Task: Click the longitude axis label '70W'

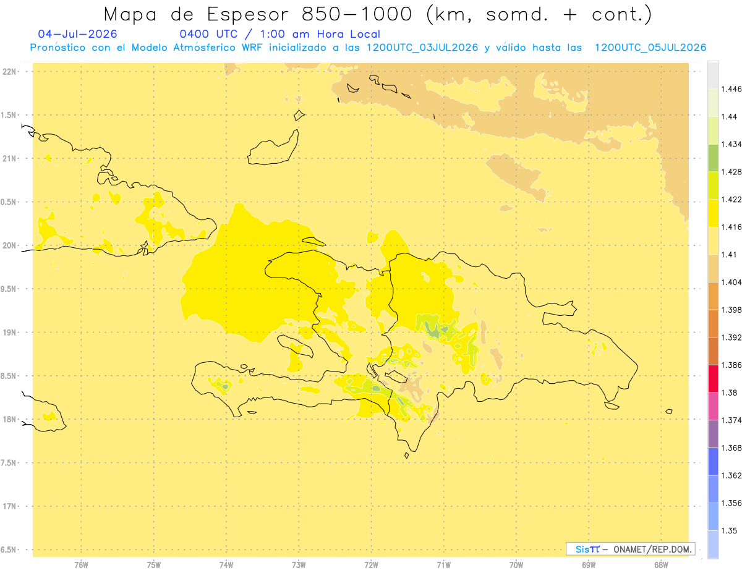Action: pyautogui.click(x=516, y=565)
